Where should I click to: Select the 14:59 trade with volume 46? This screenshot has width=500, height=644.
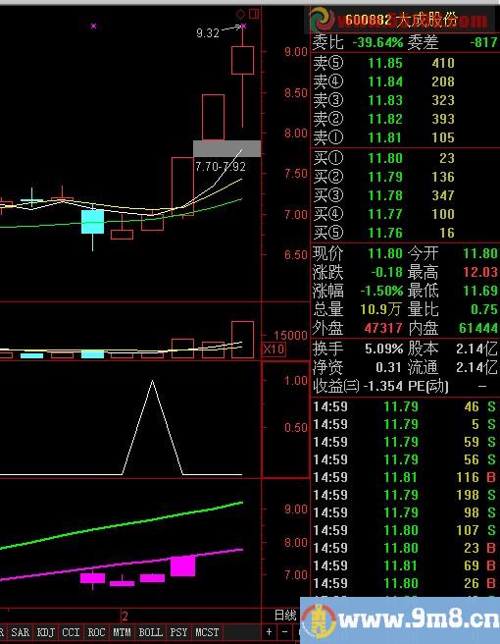point(405,407)
